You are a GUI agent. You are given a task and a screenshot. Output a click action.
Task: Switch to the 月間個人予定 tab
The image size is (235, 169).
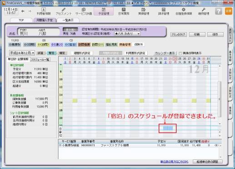click(x=45, y=20)
